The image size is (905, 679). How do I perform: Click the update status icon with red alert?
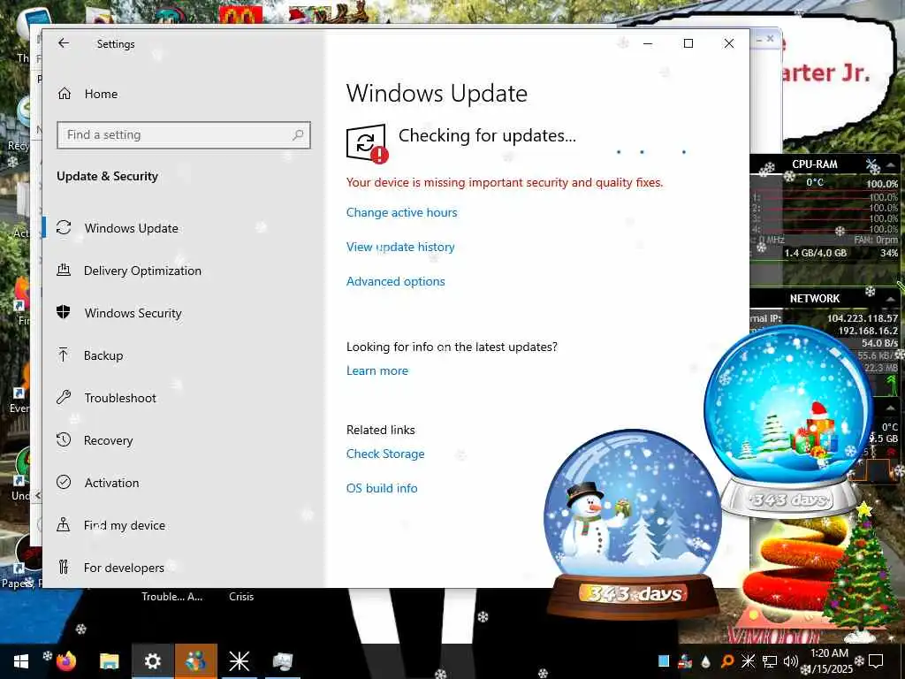pos(367,144)
